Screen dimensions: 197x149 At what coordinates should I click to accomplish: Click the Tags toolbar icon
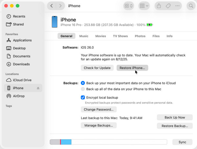[x=168, y=6]
